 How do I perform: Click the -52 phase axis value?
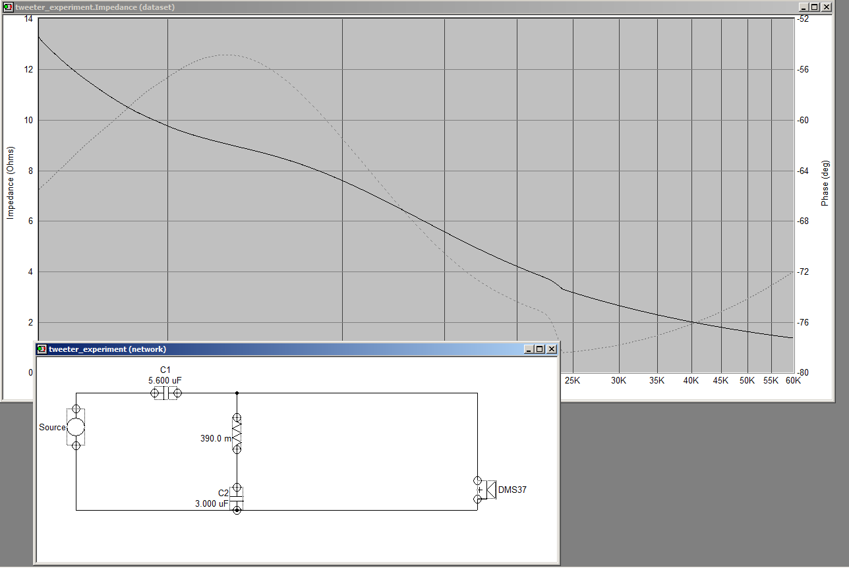tap(802, 19)
